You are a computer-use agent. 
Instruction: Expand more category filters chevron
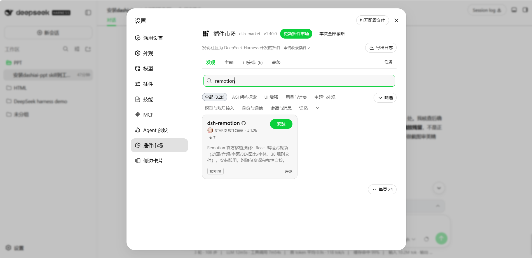(x=317, y=108)
